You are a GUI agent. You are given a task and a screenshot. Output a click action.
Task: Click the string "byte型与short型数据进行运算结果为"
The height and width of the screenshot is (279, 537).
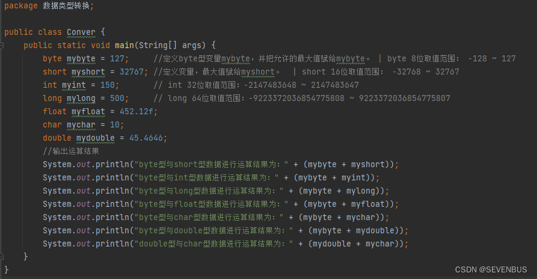pyautogui.click(x=213, y=164)
